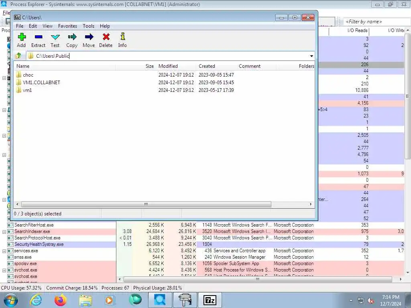The image size is (411, 308).
Task: Sort processes by I/O Reads column
Action: click(349, 30)
